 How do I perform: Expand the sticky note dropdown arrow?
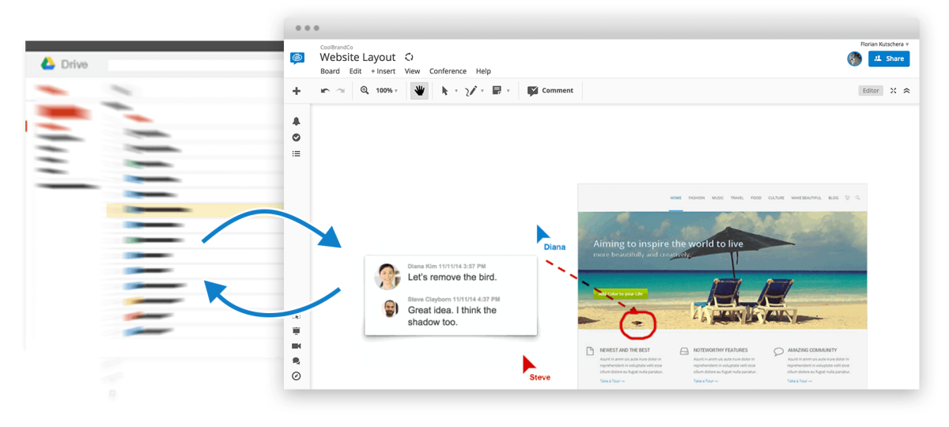click(508, 92)
